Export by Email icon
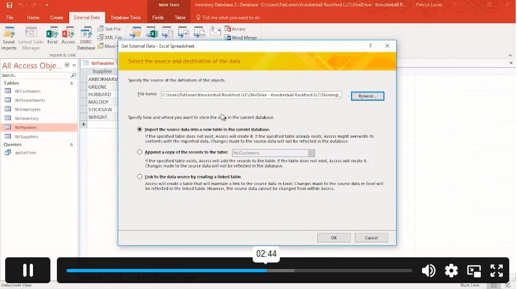Screen dimensions: 517x289 [215, 30]
